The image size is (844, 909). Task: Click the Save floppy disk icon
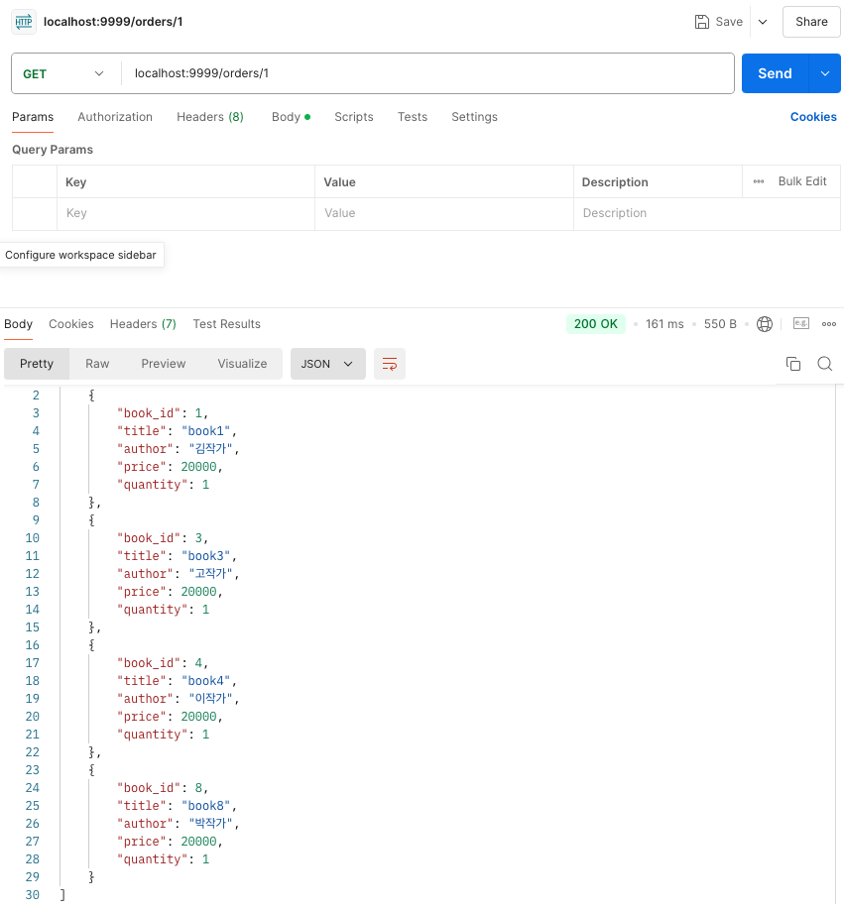click(x=702, y=22)
